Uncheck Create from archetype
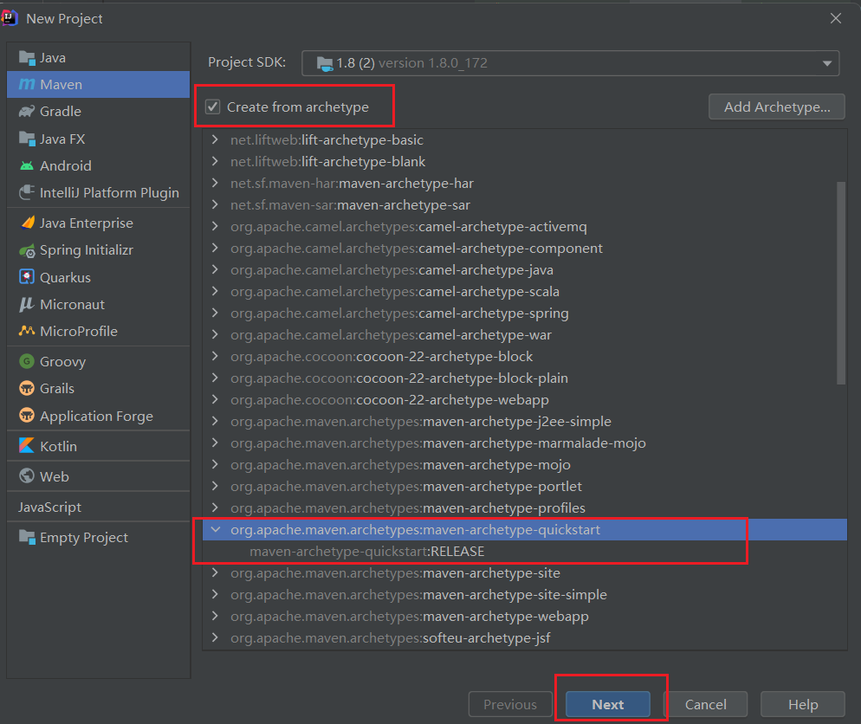The image size is (861, 724). point(214,106)
